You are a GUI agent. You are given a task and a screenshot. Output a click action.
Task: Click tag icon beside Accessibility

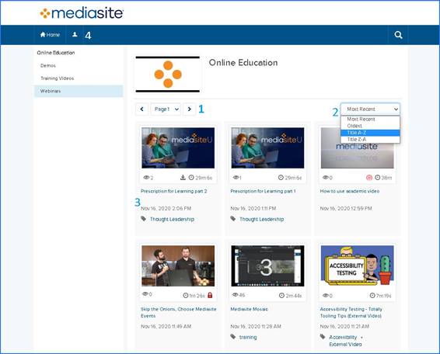[x=323, y=337]
